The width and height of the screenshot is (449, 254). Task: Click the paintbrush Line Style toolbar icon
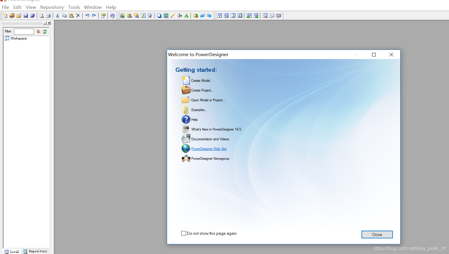tap(173, 16)
